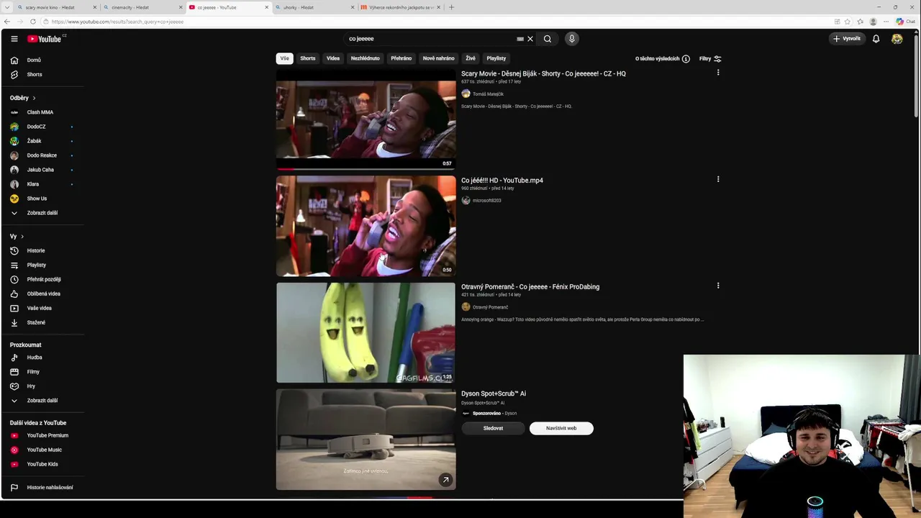Screen dimensions: 921x518
Task: Open the account avatar menu
Action: pos(897,39)
